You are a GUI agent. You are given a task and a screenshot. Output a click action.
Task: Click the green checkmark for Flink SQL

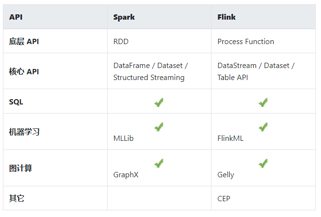pos(263,102)
